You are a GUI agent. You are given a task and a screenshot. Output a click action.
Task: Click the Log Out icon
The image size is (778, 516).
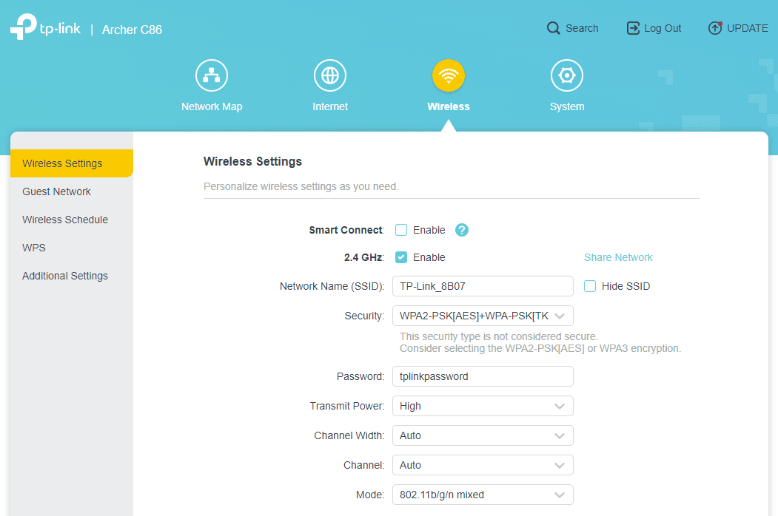tap(633, 28)
